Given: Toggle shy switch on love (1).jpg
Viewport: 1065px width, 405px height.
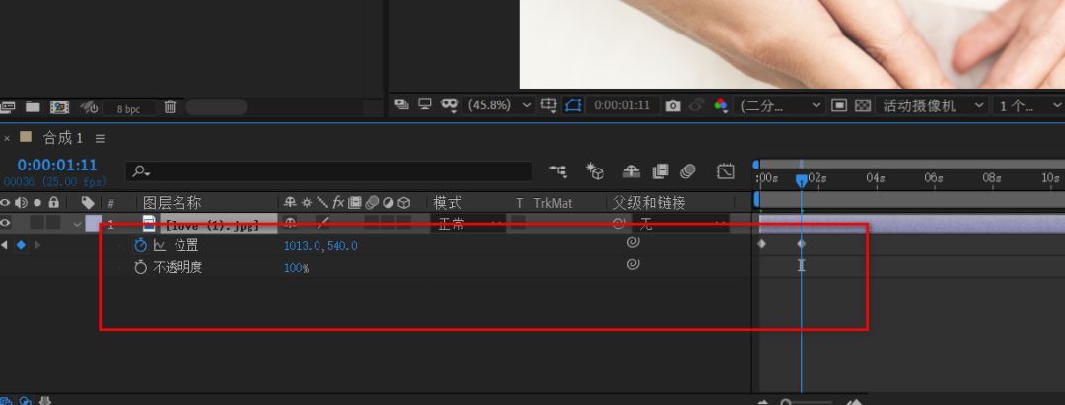Looking at the screenshot, I should point(290,222).
